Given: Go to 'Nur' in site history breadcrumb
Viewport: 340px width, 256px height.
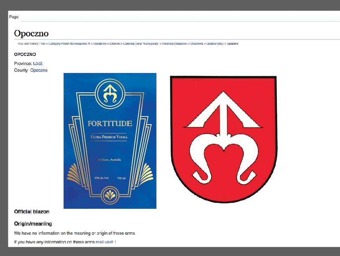Looking at the screenshot, I should [43, 44].
